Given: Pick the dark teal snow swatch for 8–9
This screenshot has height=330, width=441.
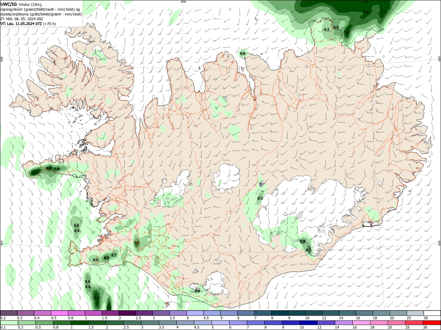Looking at the screenshot, I should pyautogui.click(x=280, y=313).
